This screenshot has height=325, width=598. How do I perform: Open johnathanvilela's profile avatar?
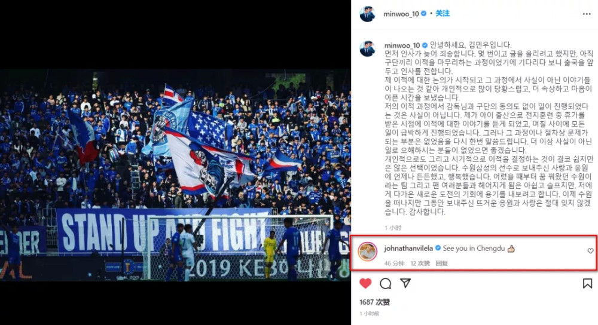tap(368, 252)
